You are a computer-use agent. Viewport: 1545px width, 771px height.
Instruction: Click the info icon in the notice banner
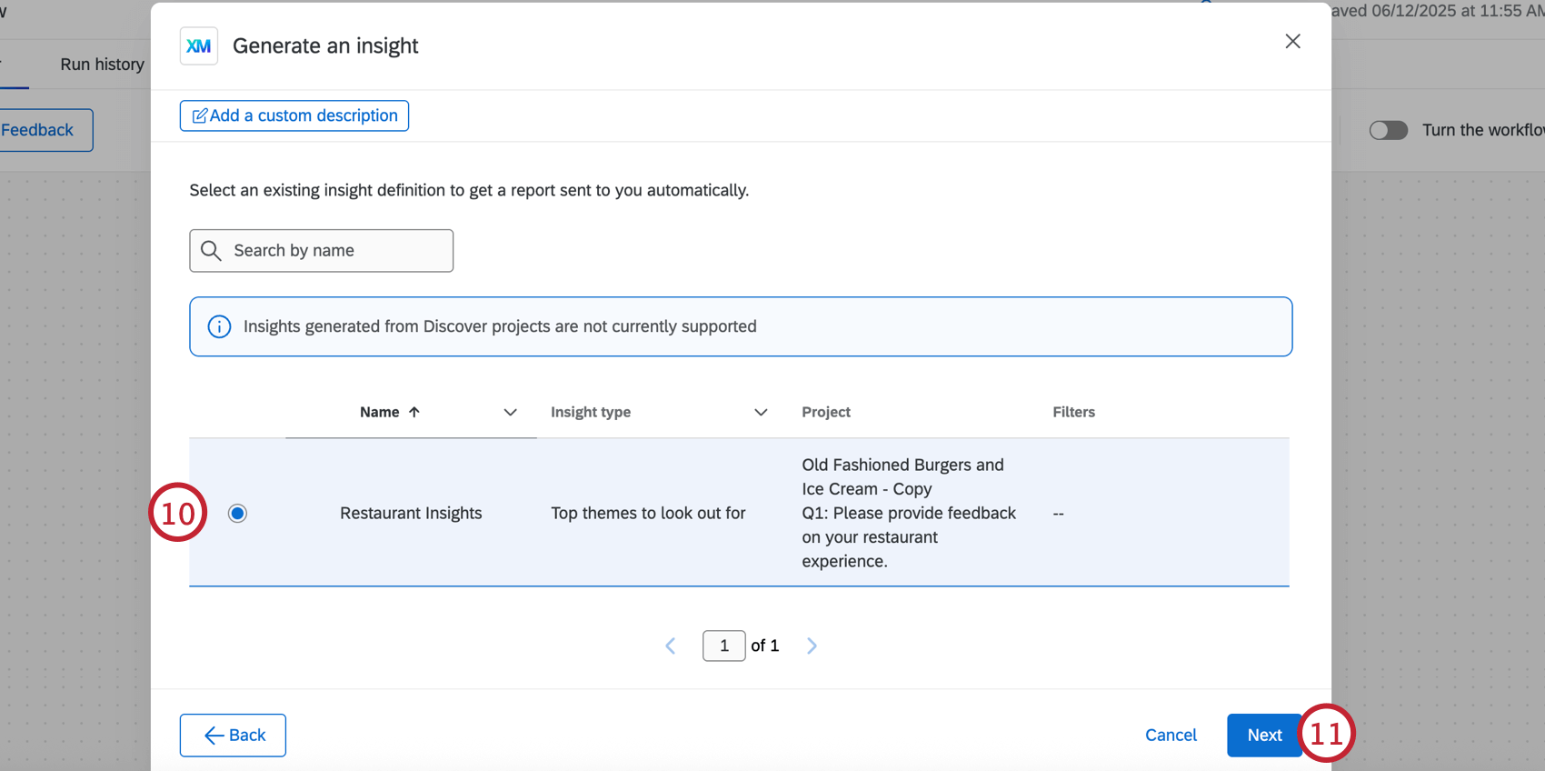pyautogui.click(x=219, y=326)
